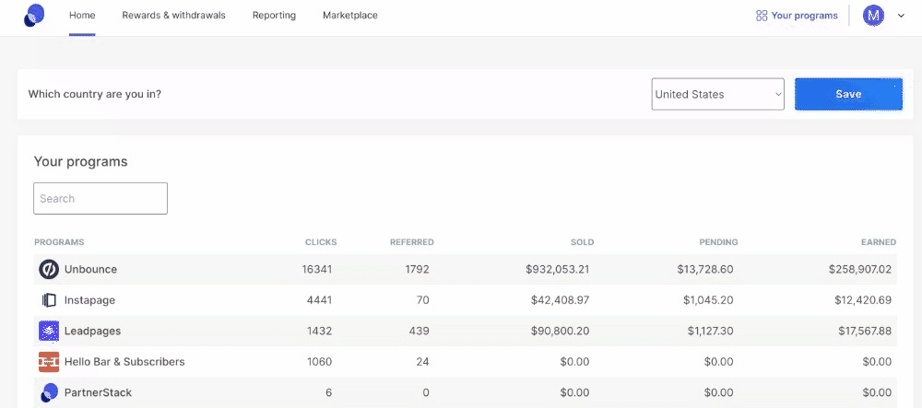The height and width of the screenshot is (408, 922).
Task: Click the Unbounce program logo icon
Action: 49,270
